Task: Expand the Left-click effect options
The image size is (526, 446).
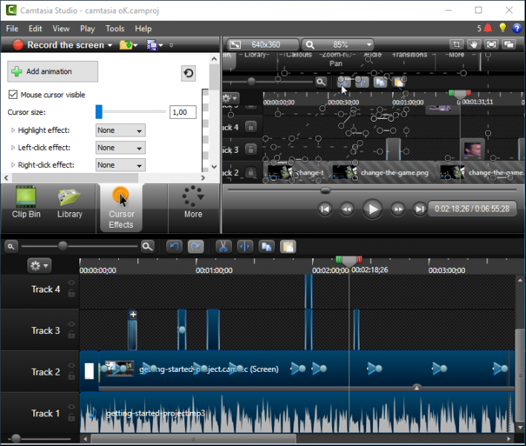Action: point(13,148)
